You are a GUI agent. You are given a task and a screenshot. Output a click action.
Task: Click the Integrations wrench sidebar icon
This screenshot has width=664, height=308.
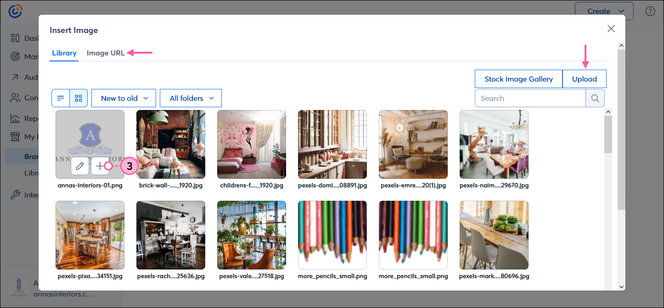coord(15,195)
